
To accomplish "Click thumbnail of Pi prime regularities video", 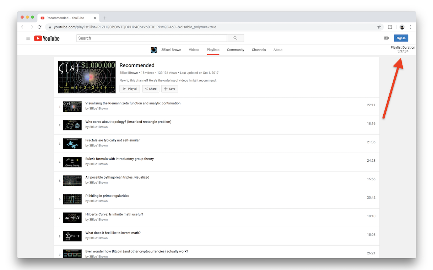I will [x=72, y=199].
